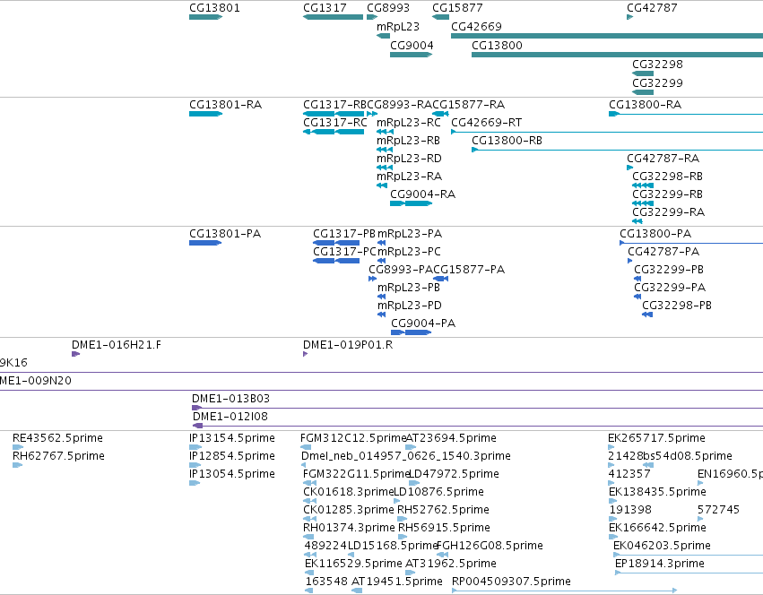This screenshot has width=763, height=595.
Task: Click the CG32299-RB transcript label
Action: coord(667,194)
